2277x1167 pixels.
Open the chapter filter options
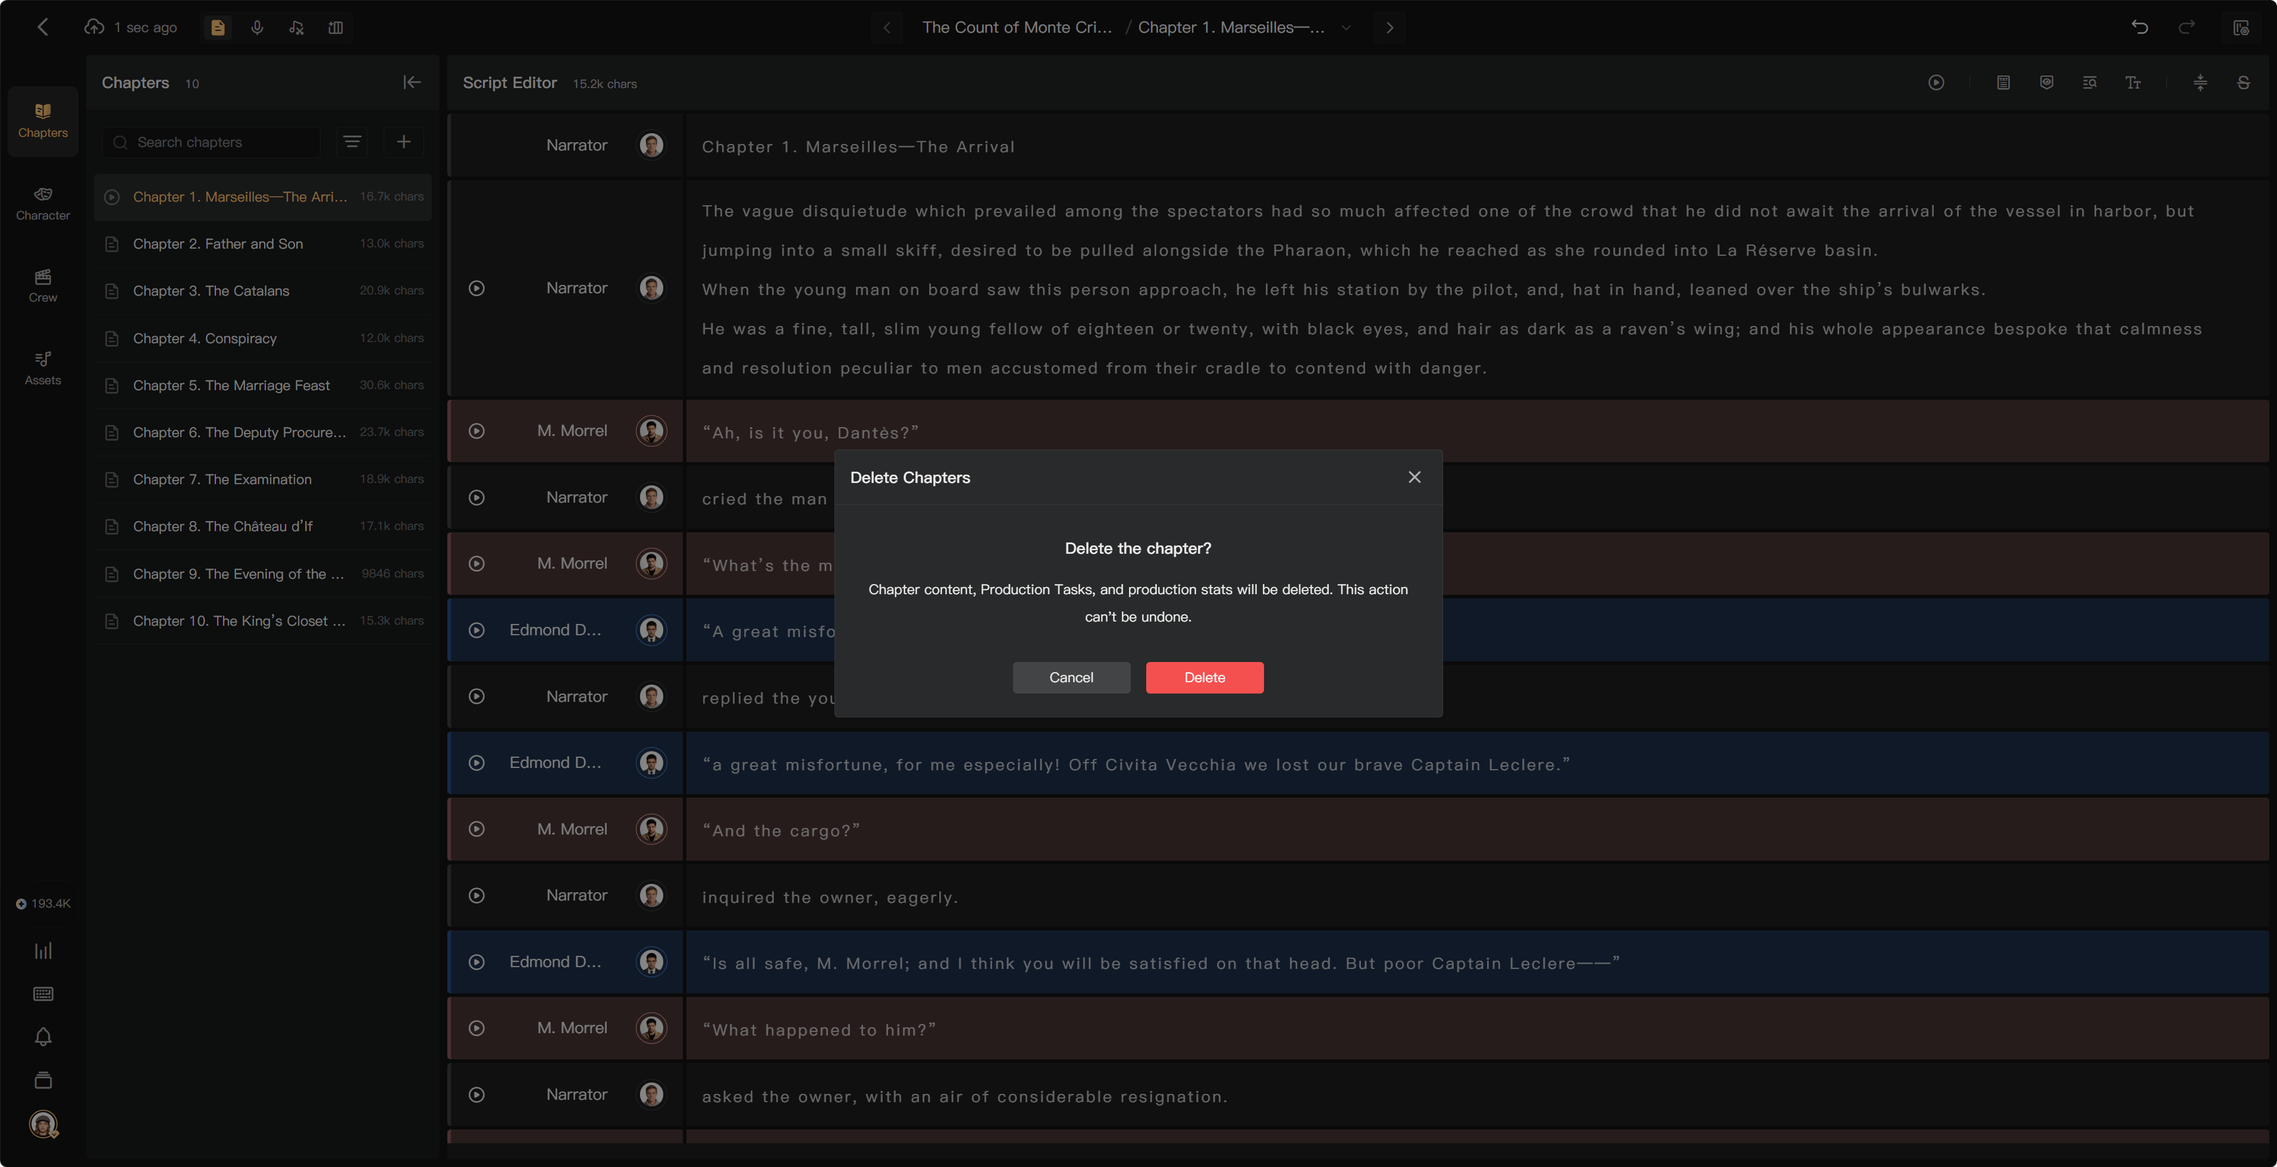pos(352,142)
